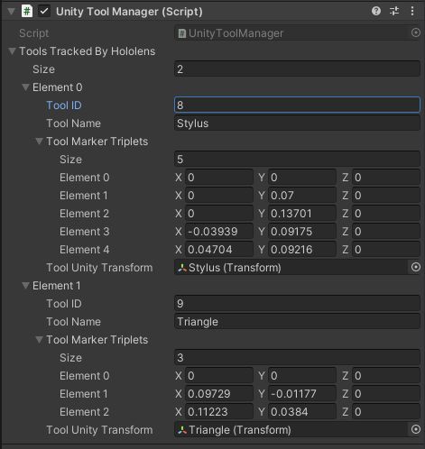Collapse Triangle Tool Marker Triplets foldout
This screenshot has height=449, width=425.
coord(39,340)
